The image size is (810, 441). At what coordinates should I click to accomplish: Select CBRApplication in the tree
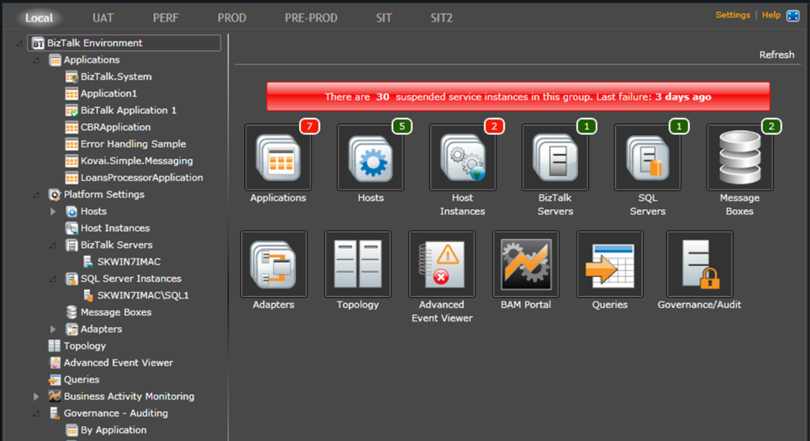coord(115,127)
